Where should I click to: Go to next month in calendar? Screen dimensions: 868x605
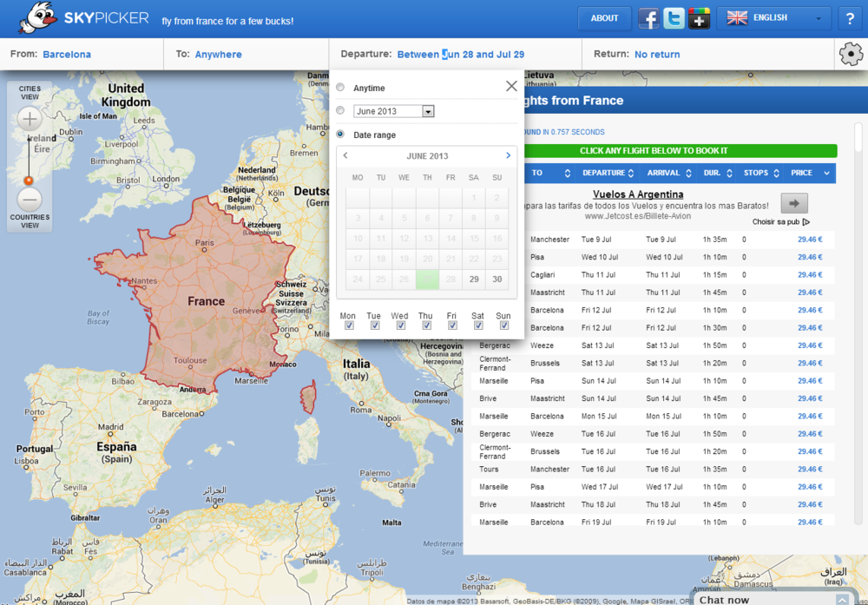(508, 155)
